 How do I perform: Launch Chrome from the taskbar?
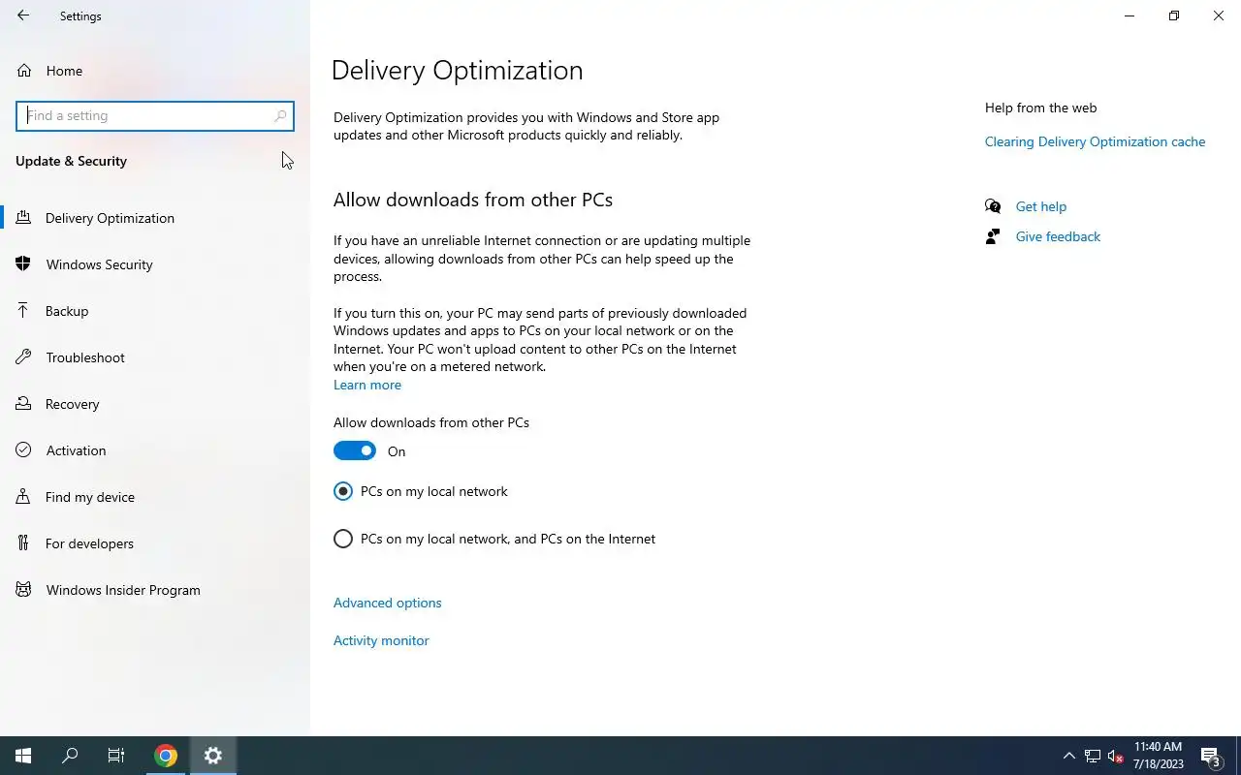click(166, 756)
